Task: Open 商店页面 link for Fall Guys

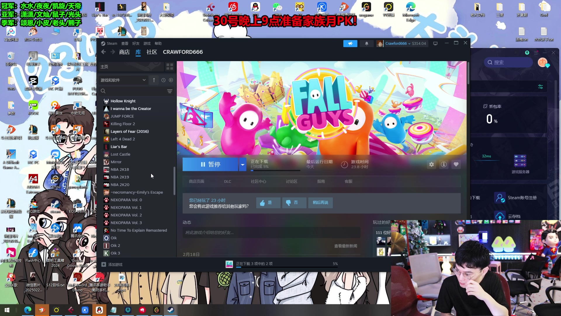Action: pos(197,181)
